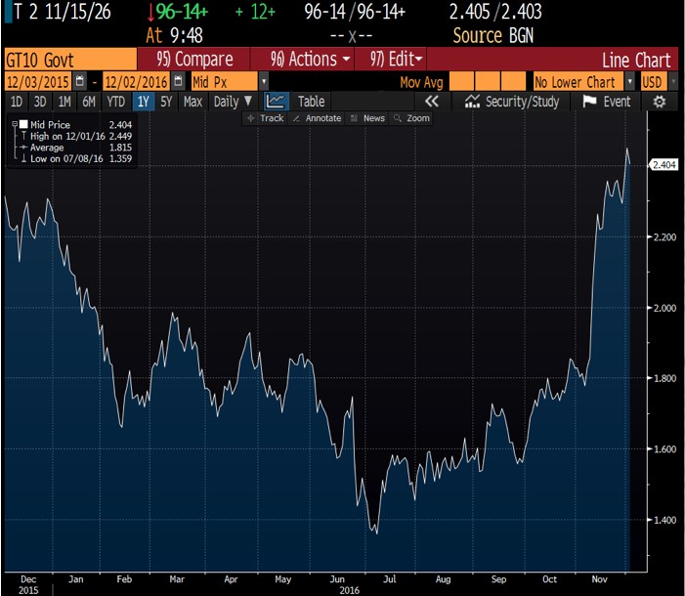Switch chart range to 5Y
Image resolution: width=685 pixels, height=596 pixels.
[166, 101]
